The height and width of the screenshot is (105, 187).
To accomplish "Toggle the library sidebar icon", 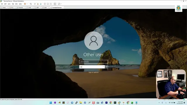I will coord(45,4).
